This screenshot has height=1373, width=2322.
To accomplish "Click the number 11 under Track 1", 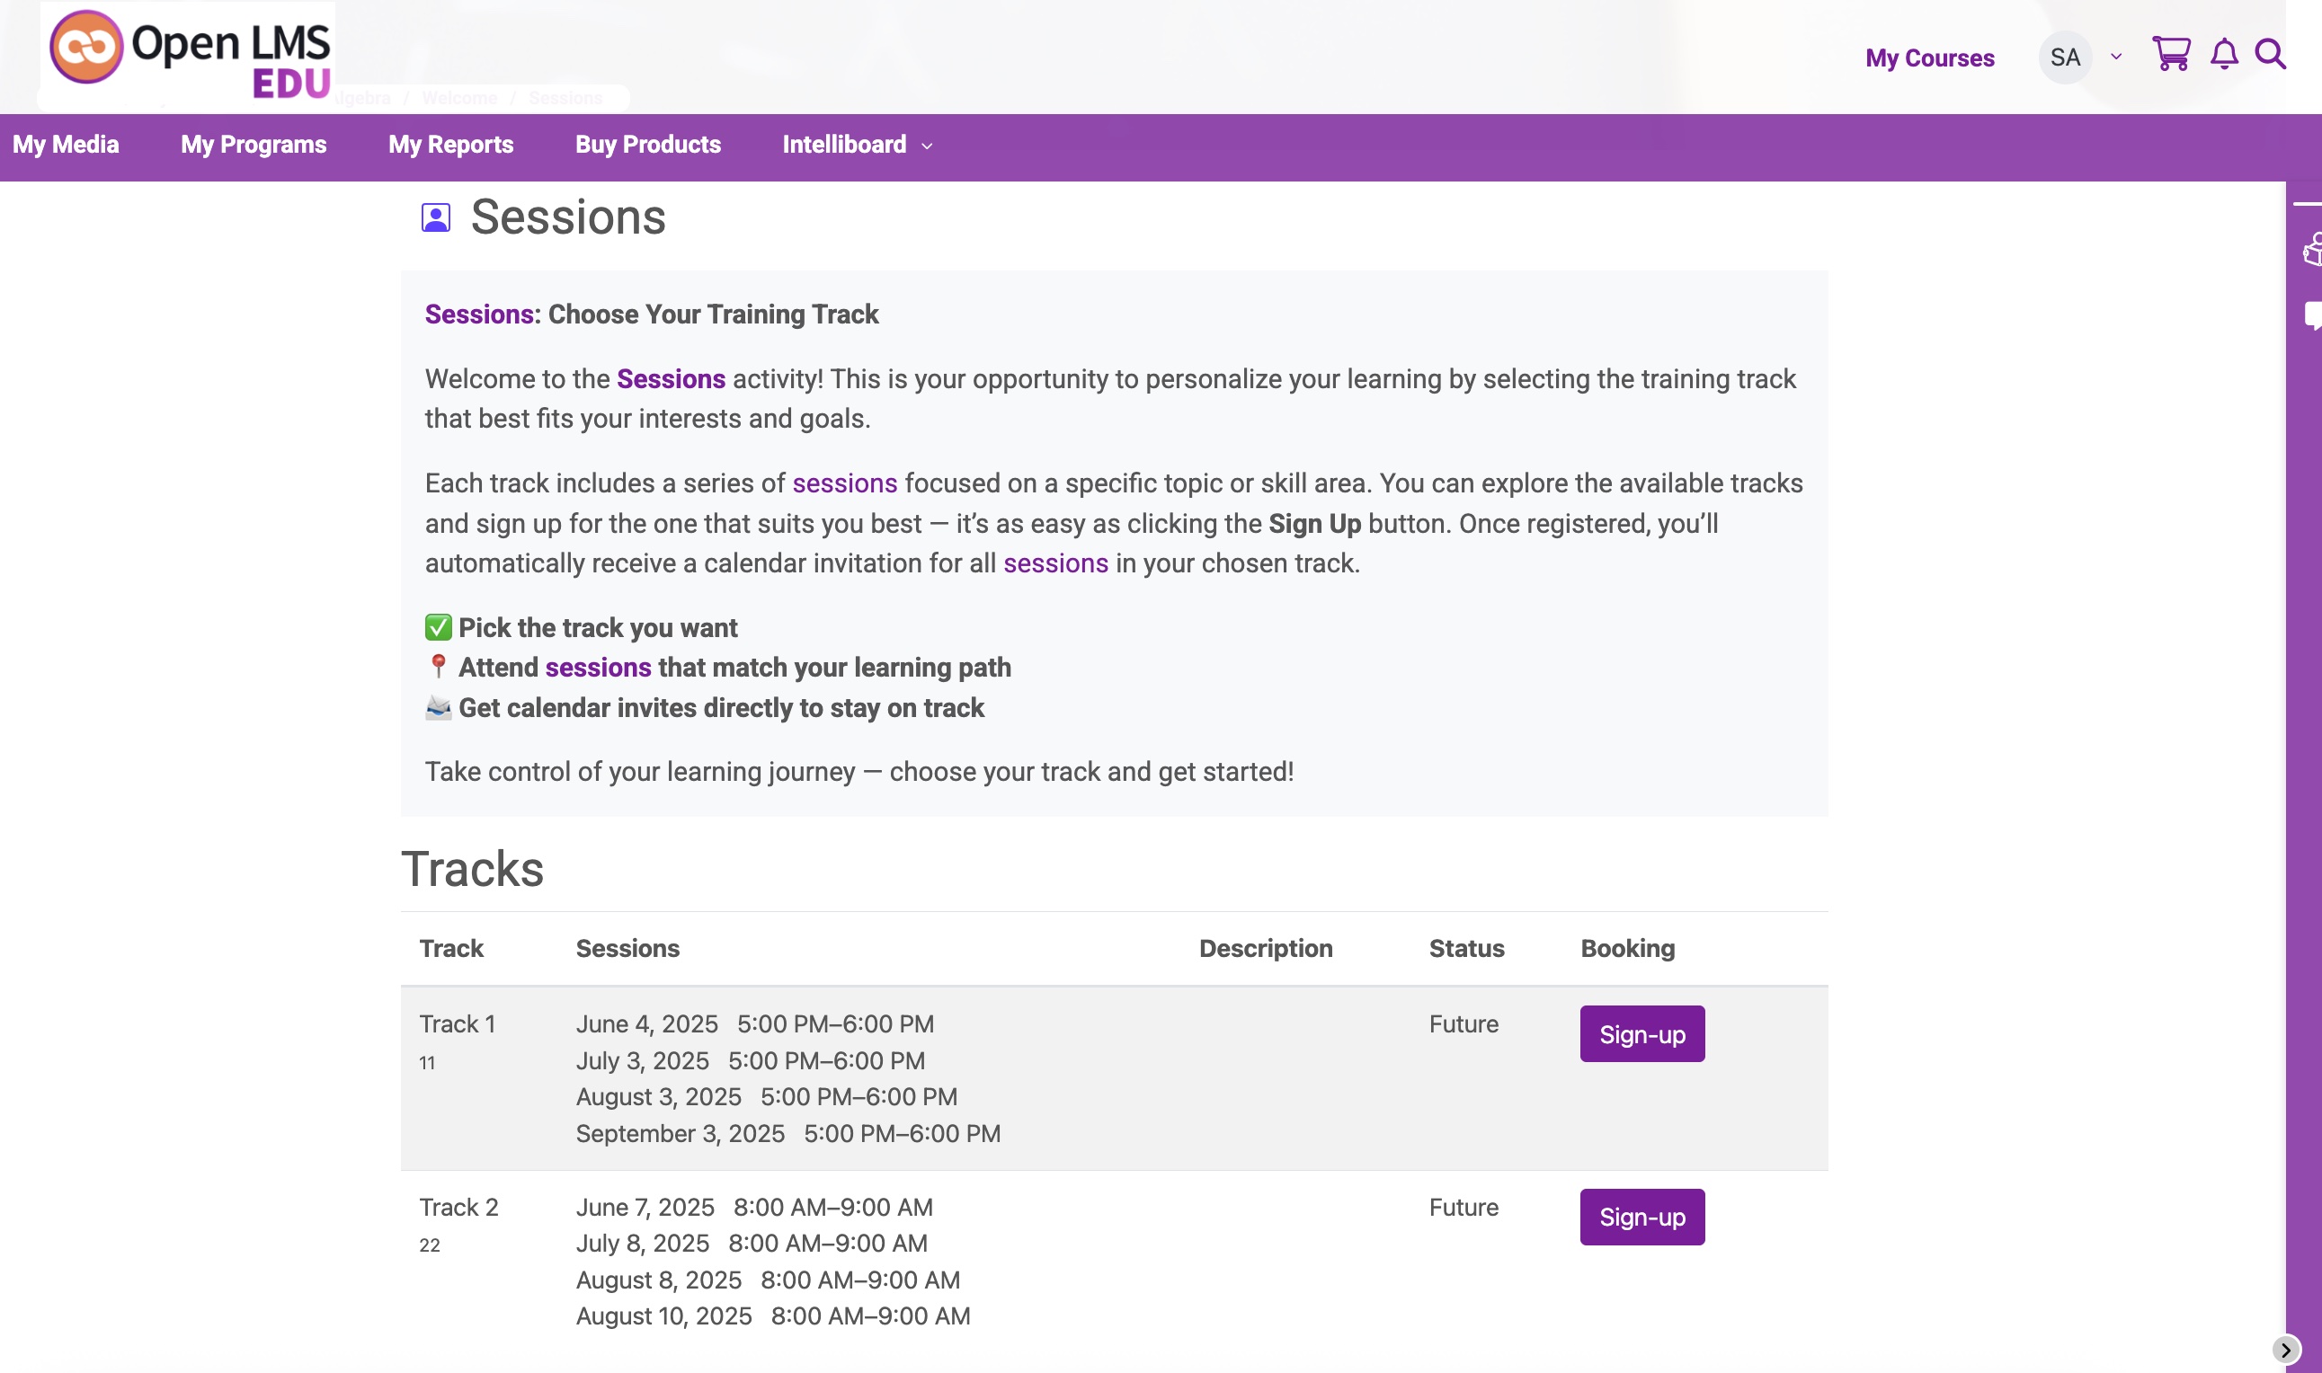I will (427, 1063).
